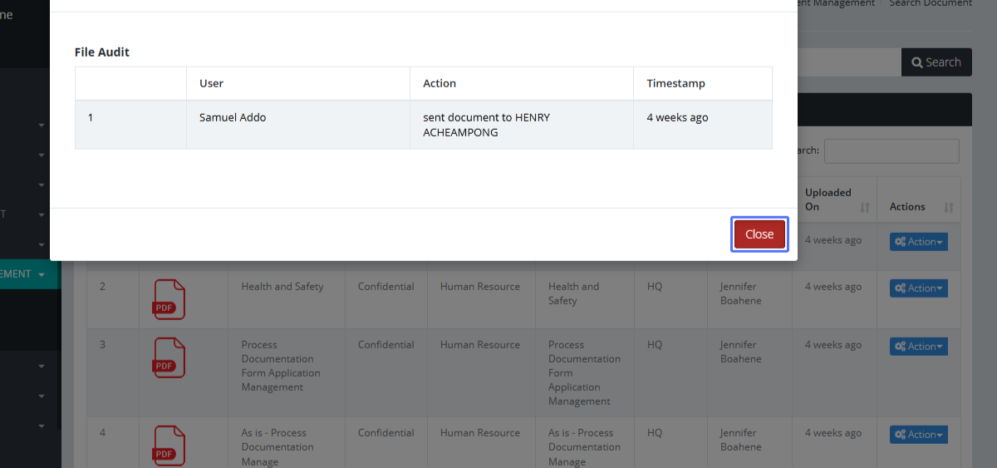Select the Samuel Addo audit row
The image size is (997, 468).
coord(424,125)
